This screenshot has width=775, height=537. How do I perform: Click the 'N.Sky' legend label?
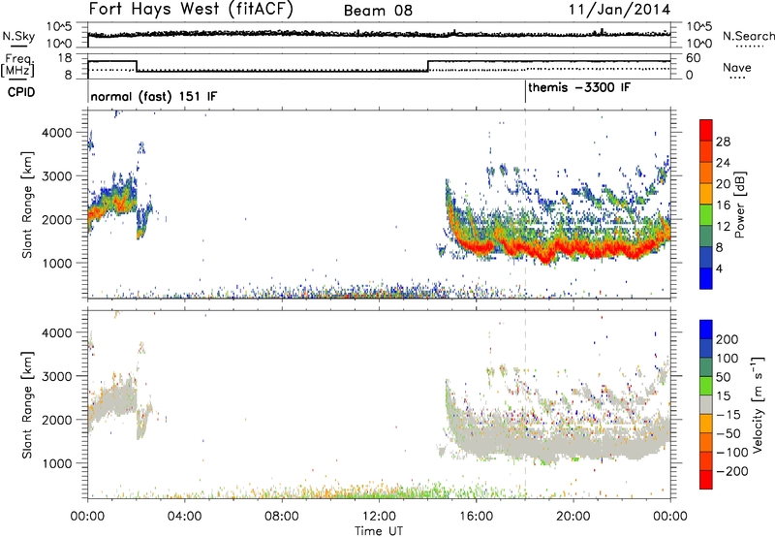click(x=18, y=36)
